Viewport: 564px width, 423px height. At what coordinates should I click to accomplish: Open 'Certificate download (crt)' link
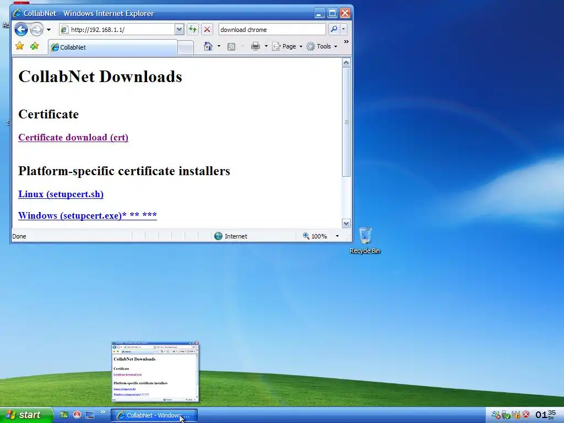pyautogui.click(x=73, y=137)
